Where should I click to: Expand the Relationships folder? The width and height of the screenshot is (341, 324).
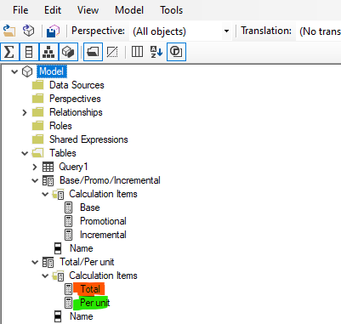[25, 112]
